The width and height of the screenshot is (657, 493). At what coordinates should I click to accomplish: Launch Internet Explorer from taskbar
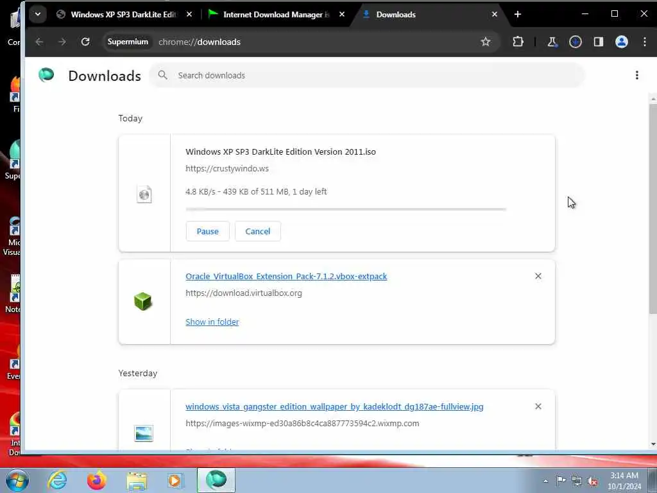point(57,480)
